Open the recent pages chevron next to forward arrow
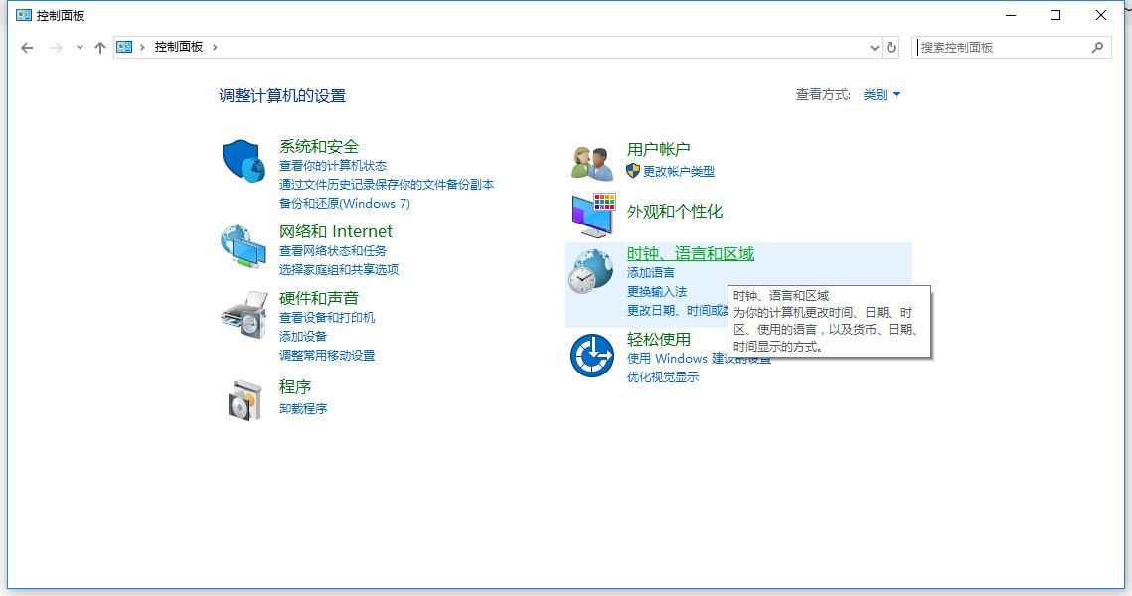The height and width of the screenshot is (596, 1132). 79,47
